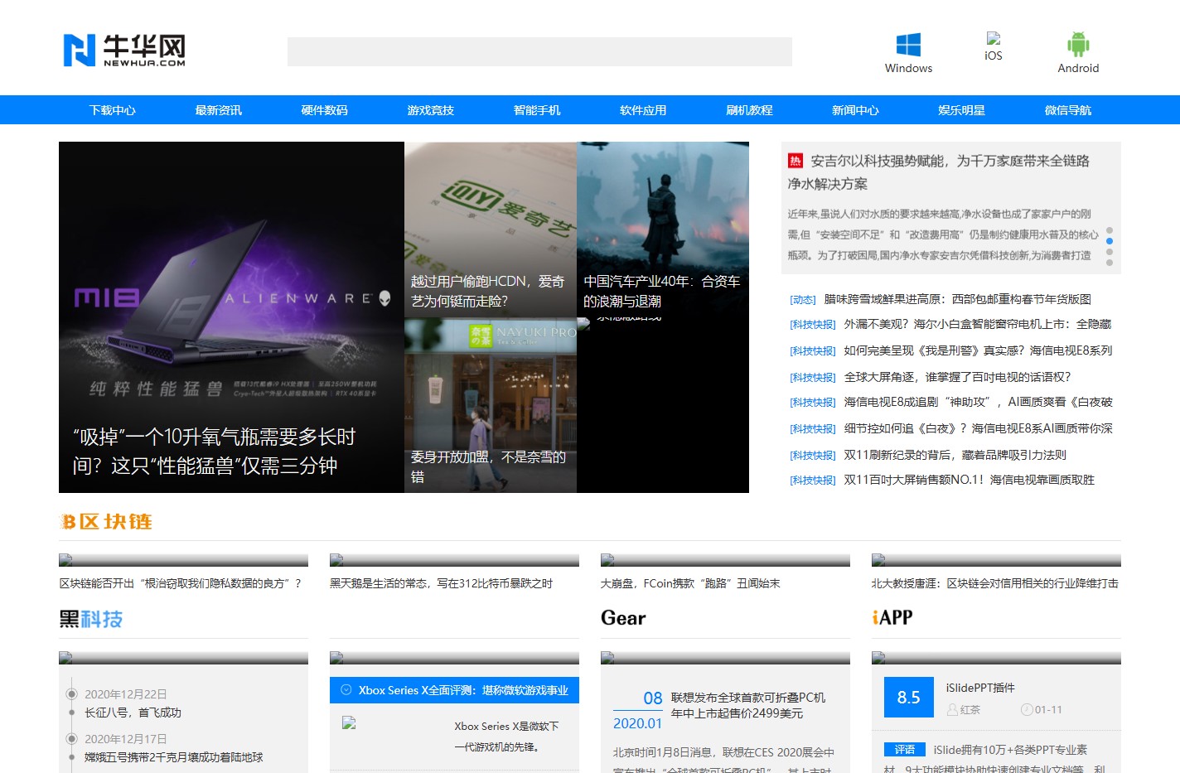Open 联想发布全球首款可折叠PC机 article
Screen dimensions: 1180x773
748,705
